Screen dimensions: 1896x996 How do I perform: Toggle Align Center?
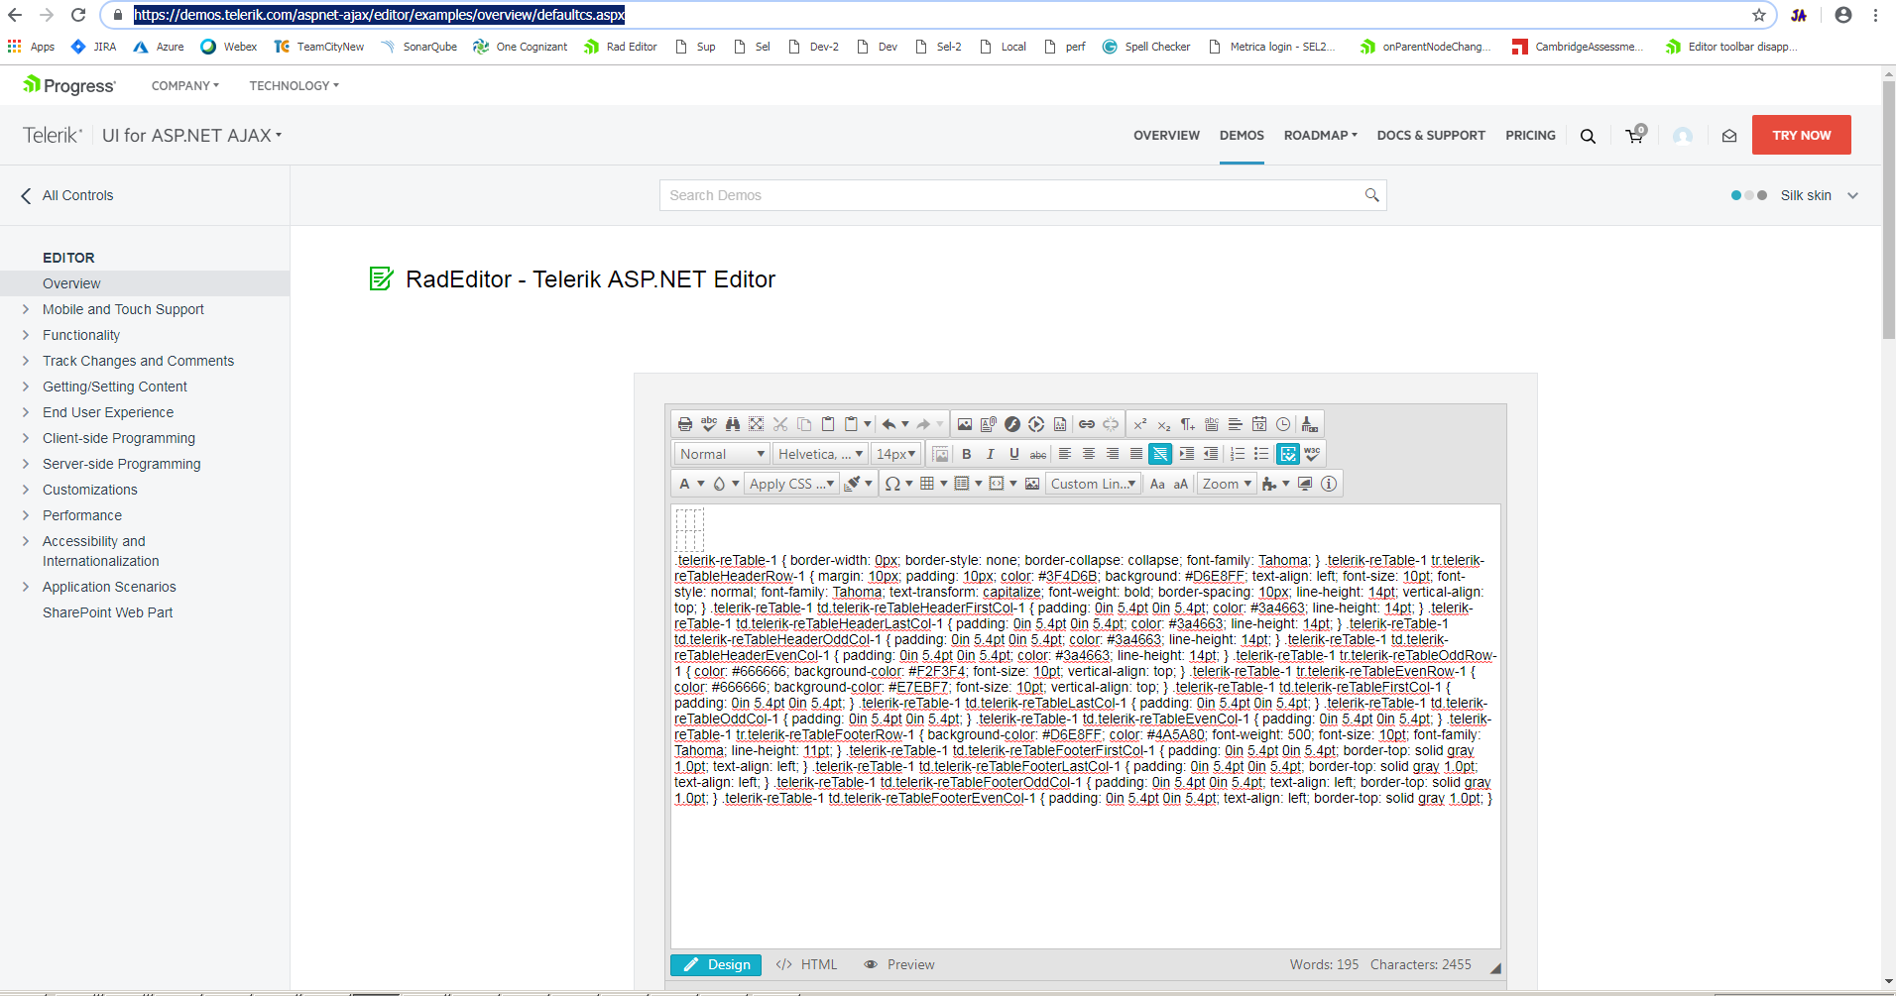(1089, 454)
